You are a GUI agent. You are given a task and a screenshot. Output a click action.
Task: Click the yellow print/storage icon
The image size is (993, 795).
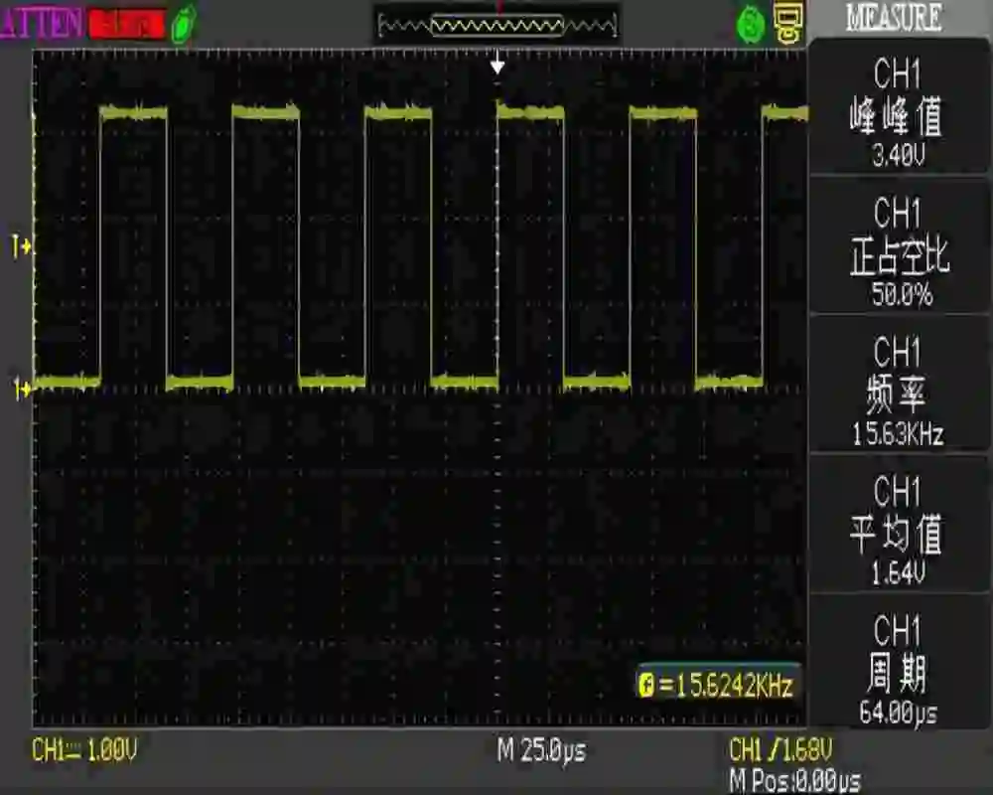(x=788, y=23)
